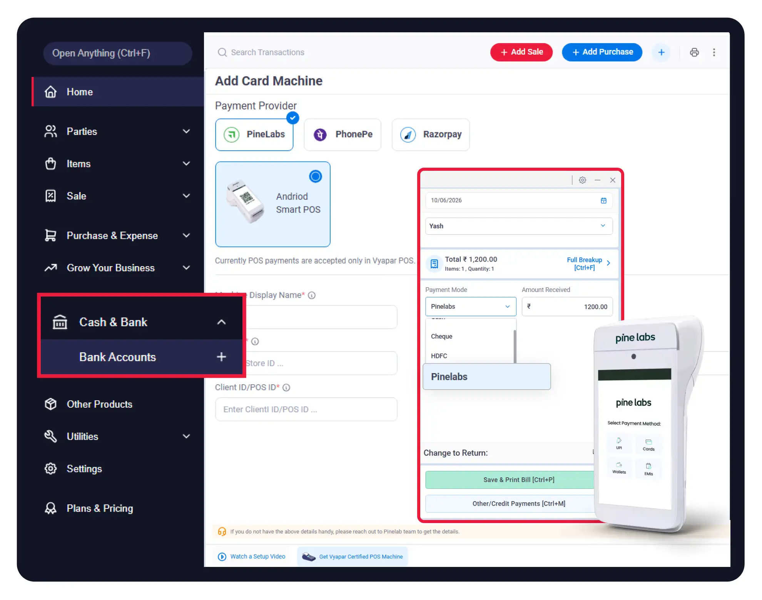Select Android Smart POS radio button
Viewport: 762px width, 600px height.
(x=315, y=177)
